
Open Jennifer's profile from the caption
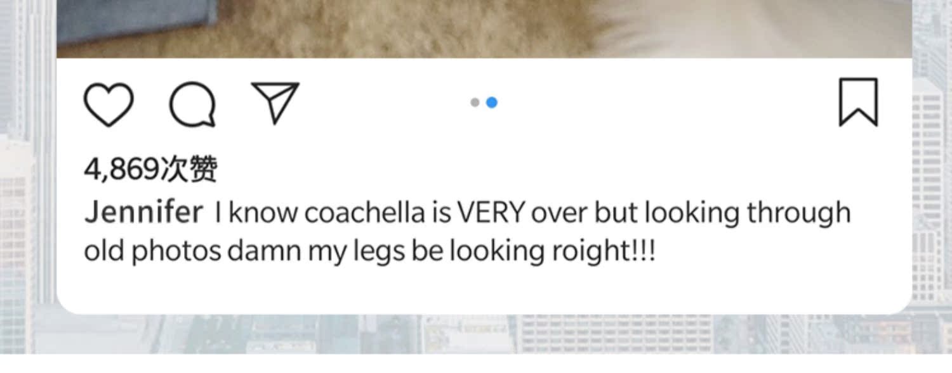[143, 212]
